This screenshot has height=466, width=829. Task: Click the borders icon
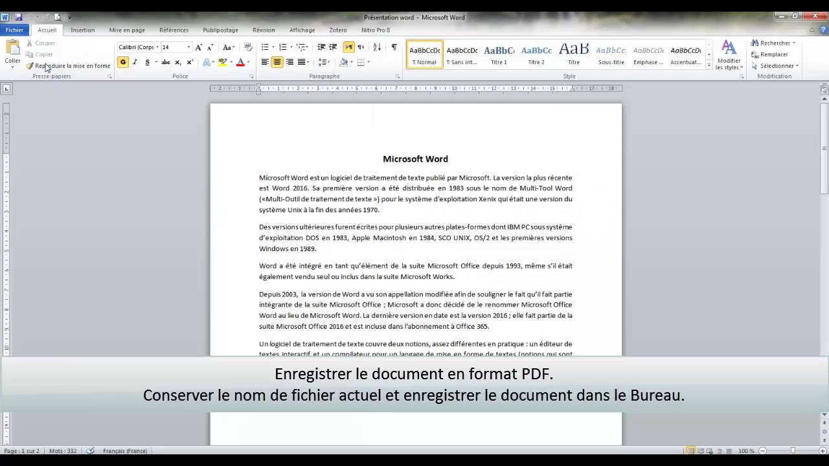point(361,62)
